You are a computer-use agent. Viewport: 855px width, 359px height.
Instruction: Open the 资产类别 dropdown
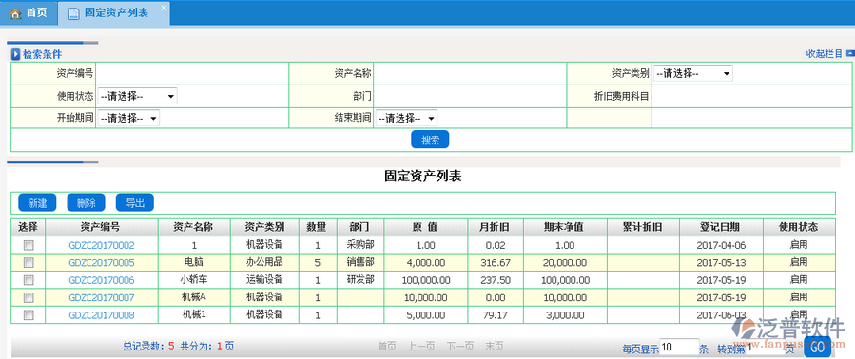coord(692,73)
